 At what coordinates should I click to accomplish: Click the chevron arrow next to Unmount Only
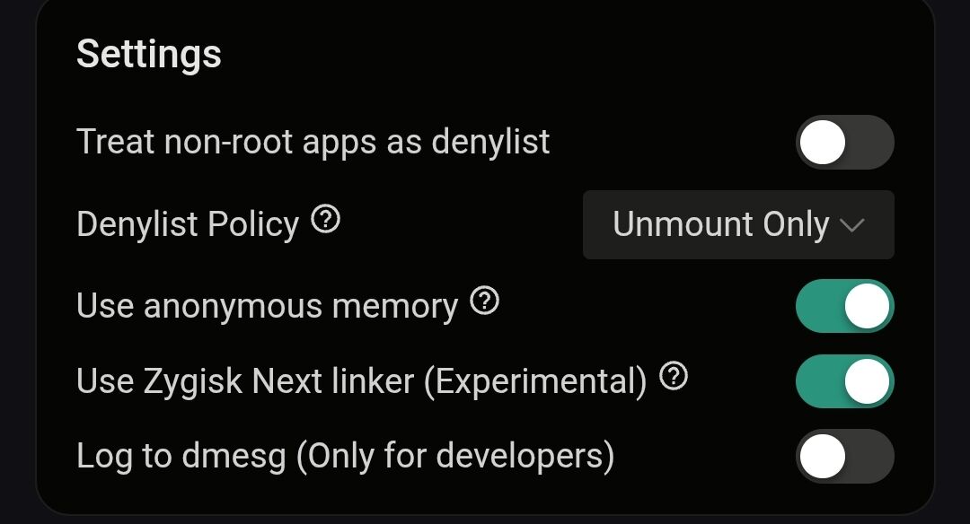point(851,226)
